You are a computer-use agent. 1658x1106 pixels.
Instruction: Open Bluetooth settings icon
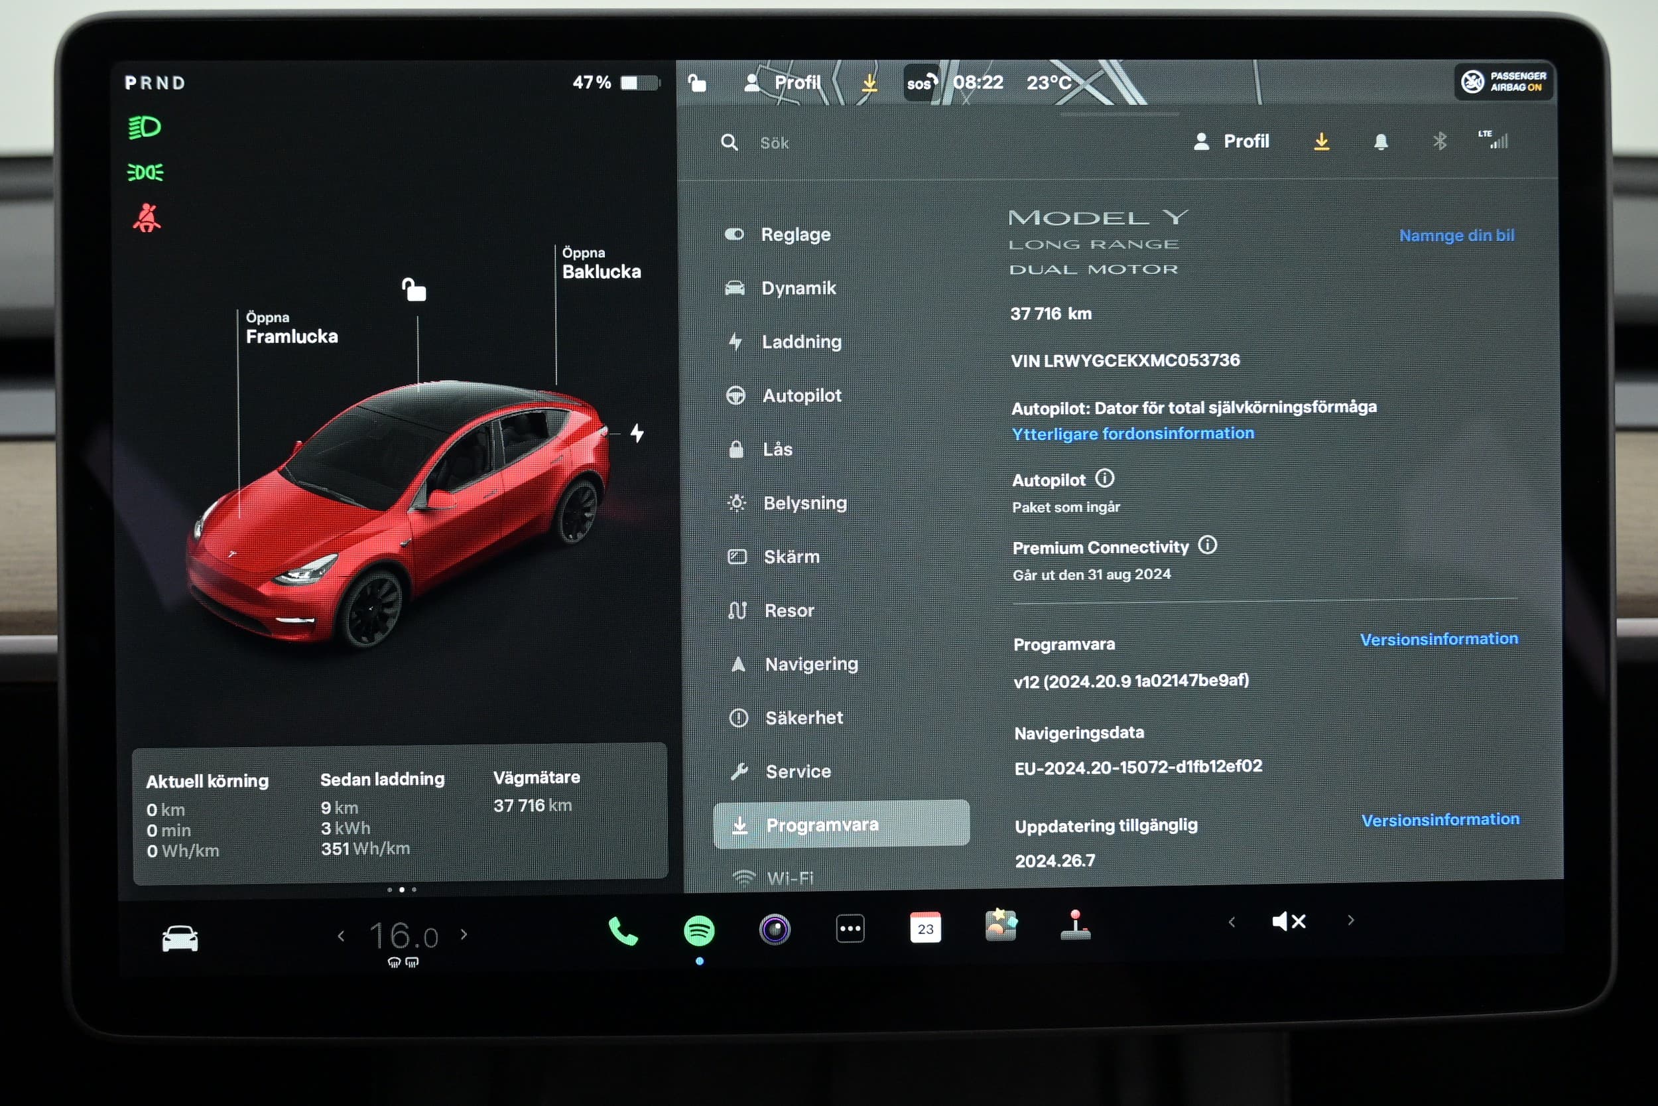[x=1439, y=141]
